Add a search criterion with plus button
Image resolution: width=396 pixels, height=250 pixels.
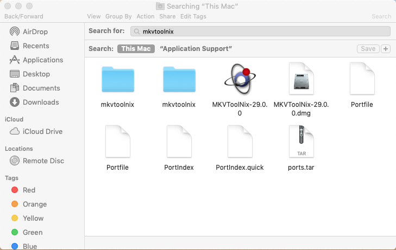[x=386, y=49]
